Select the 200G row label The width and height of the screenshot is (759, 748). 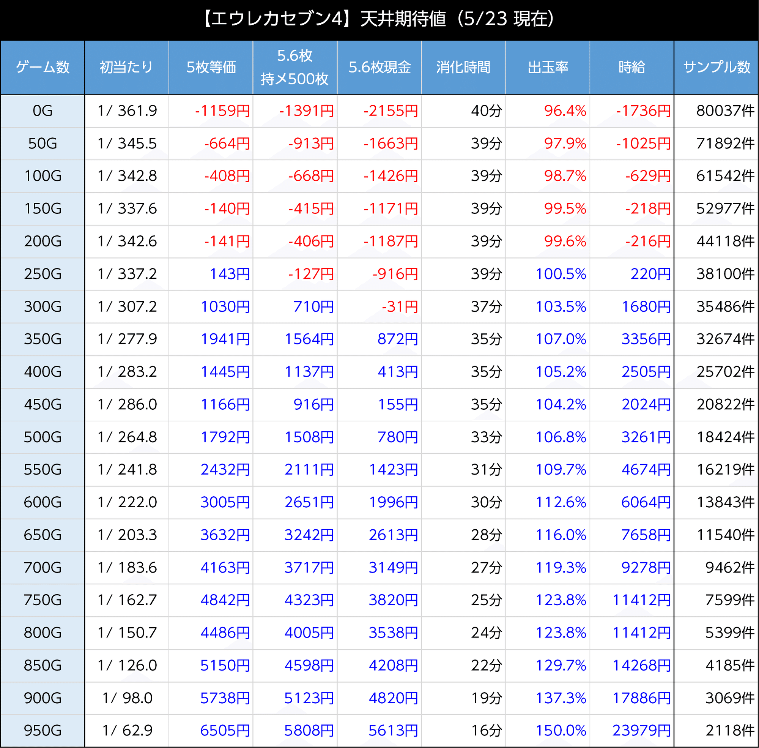(x=43, y=241)
